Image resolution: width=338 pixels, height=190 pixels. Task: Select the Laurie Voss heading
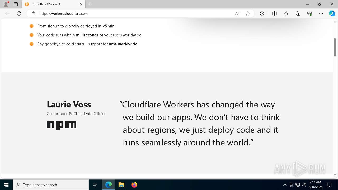69,104
